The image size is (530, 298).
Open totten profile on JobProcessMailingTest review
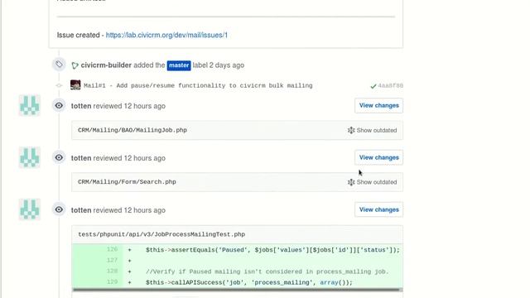[x=81, y=210]
